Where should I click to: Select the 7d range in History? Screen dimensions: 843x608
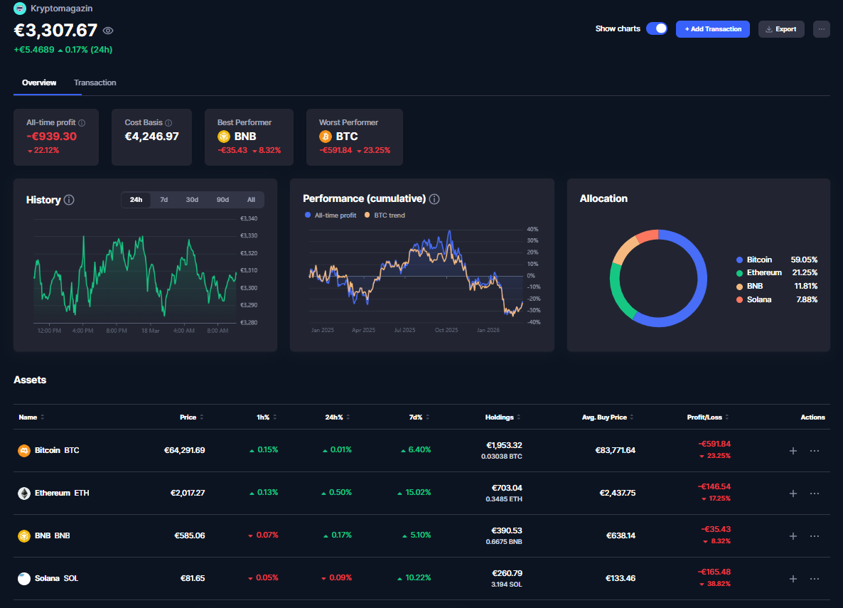click(x=163, y=200)
